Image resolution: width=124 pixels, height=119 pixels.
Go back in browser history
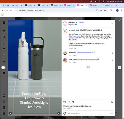pos(3,11)
